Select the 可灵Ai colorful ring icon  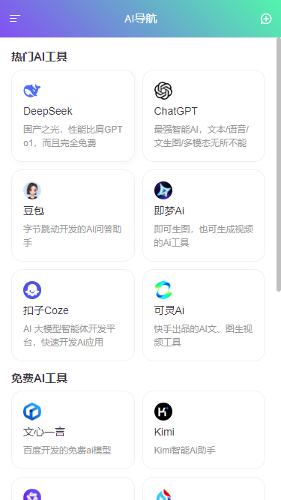163,290
